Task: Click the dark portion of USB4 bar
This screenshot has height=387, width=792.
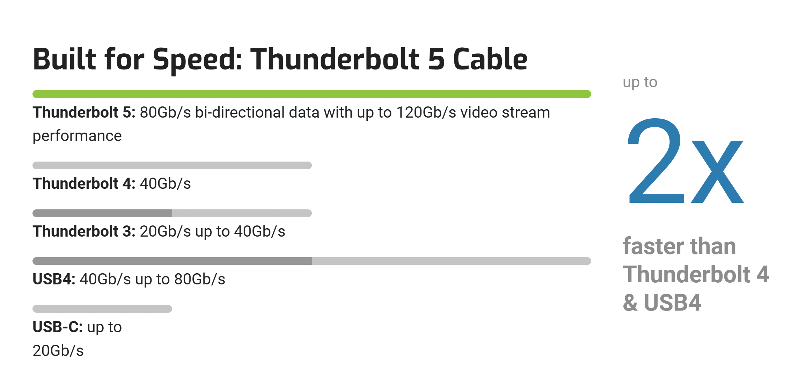Action: [x=172, y=261]
